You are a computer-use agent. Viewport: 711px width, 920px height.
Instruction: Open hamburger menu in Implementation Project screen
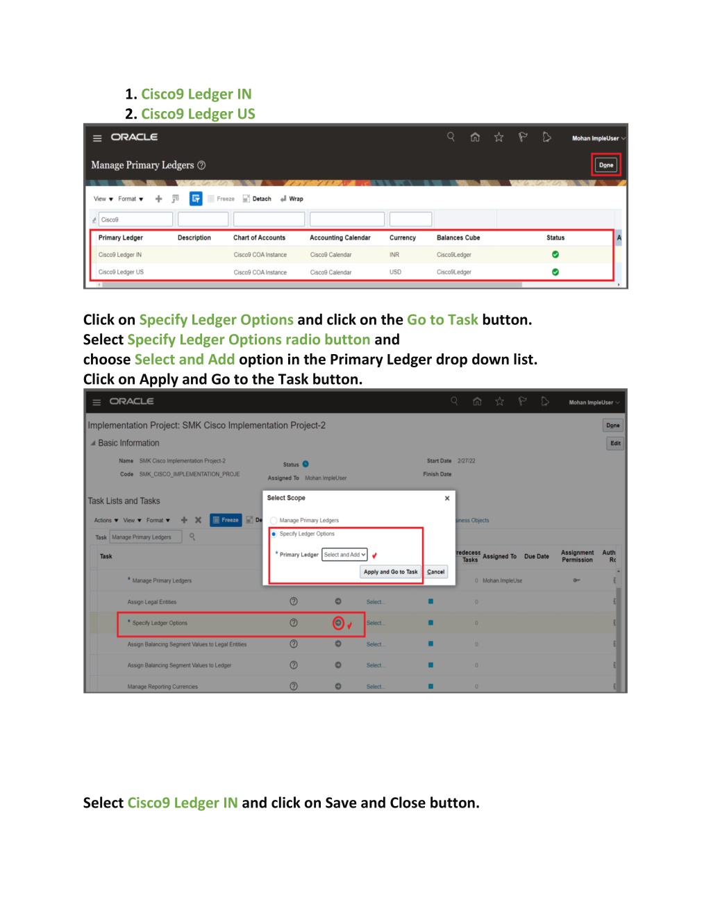[x=97, y=402]
